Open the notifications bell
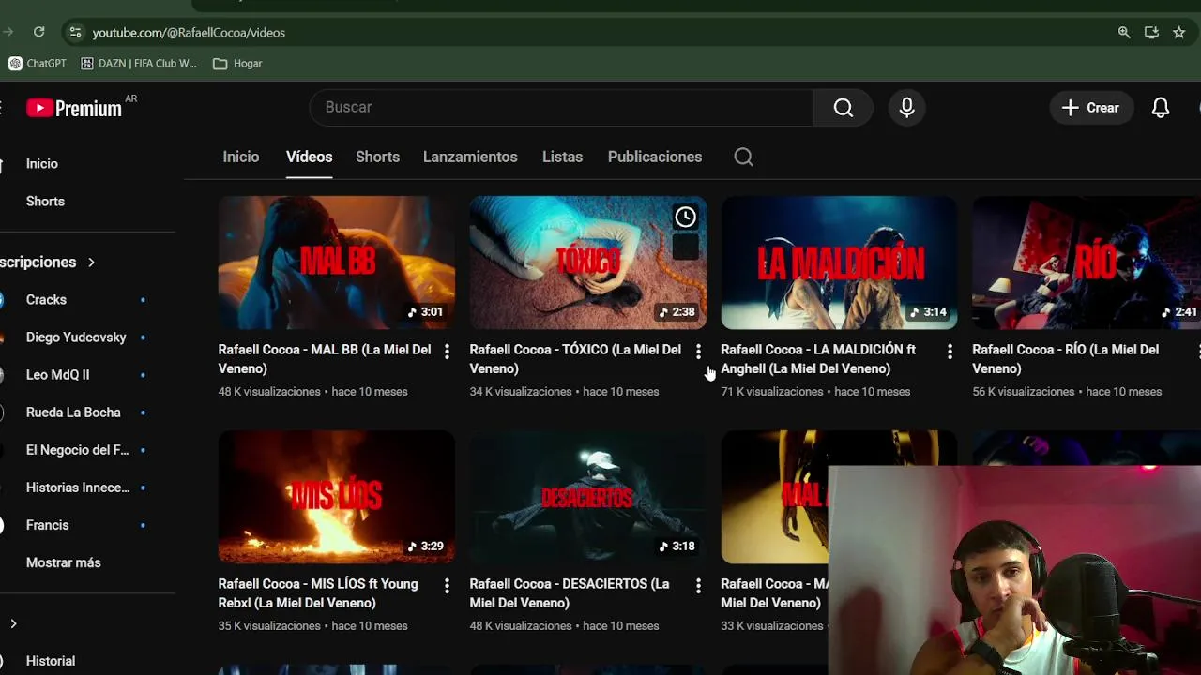 pyautogui.click(x=1161, y=108)
